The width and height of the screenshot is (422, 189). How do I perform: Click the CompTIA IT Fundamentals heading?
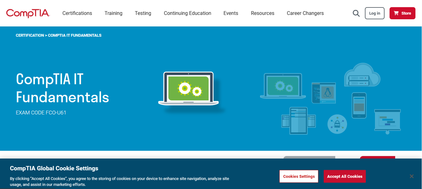(62, 88)
